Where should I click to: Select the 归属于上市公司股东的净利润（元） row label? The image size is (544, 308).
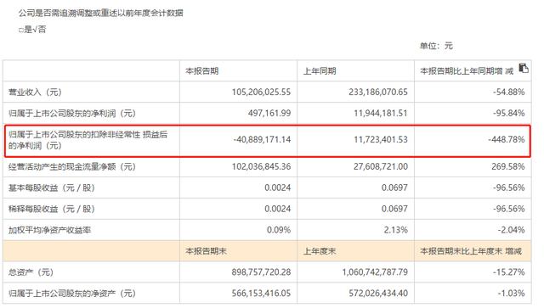pyautogui.click(x=72, y=114)
